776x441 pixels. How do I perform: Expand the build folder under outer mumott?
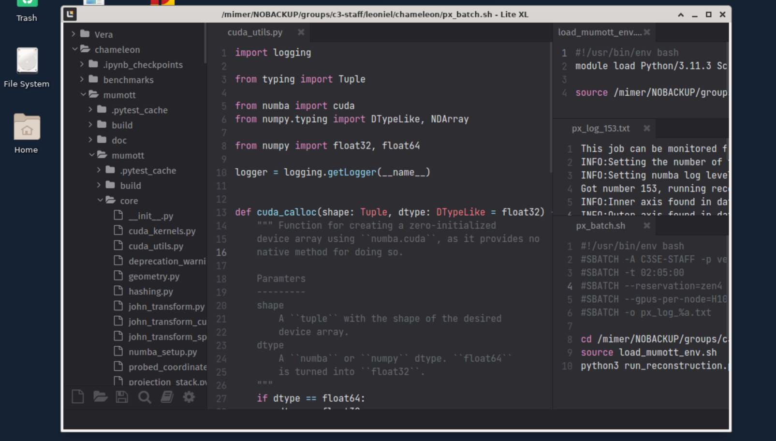(x=90, y=124)
